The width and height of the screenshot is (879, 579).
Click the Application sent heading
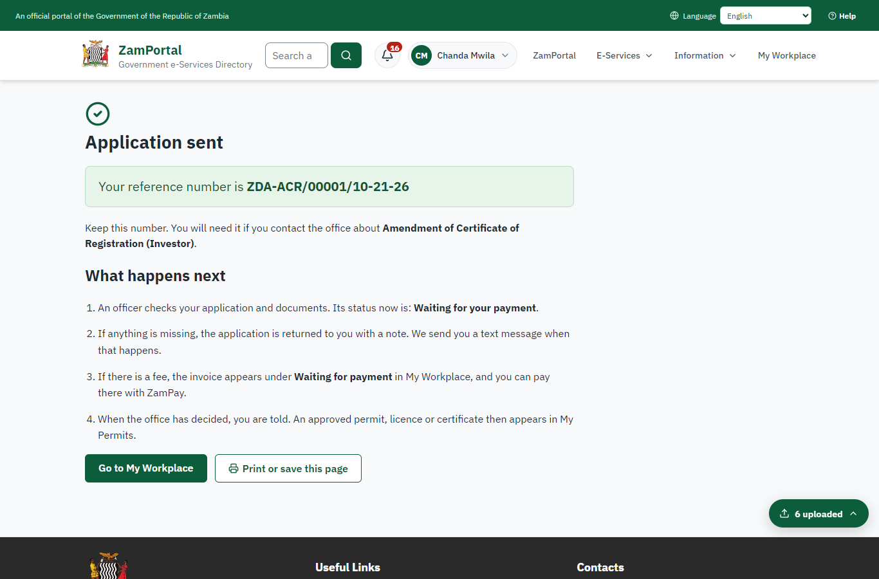tap(154, 142)
